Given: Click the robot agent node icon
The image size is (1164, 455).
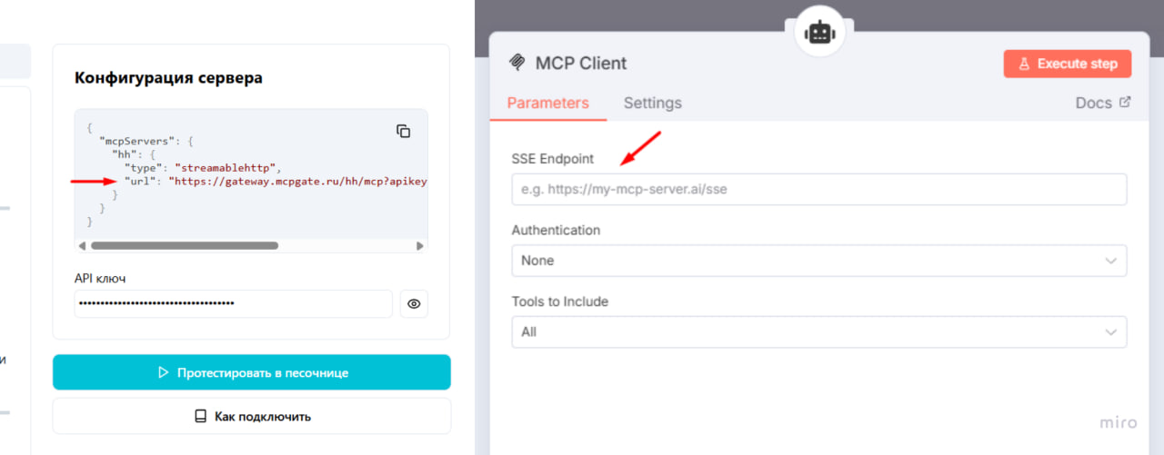Looking at the screenshot, I should coord(820,33).
